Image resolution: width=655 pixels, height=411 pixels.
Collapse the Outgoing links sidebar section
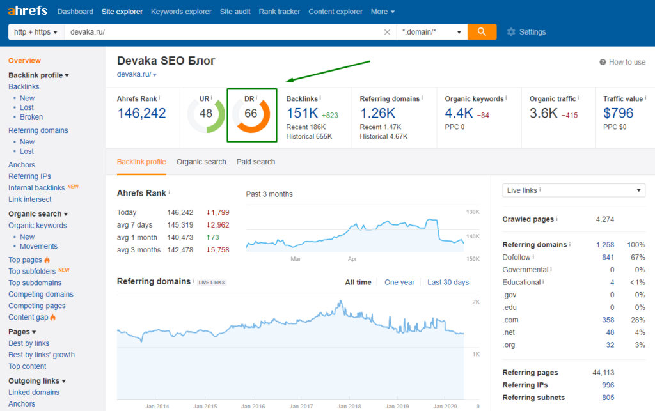37,381
